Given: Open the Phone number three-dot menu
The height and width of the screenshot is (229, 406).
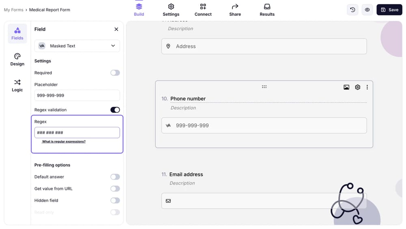Looking at the screenshot, I should tap(367, 87).
